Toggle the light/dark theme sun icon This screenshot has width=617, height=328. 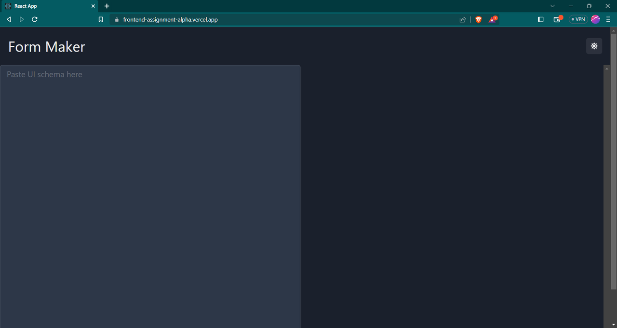(594, 46)
